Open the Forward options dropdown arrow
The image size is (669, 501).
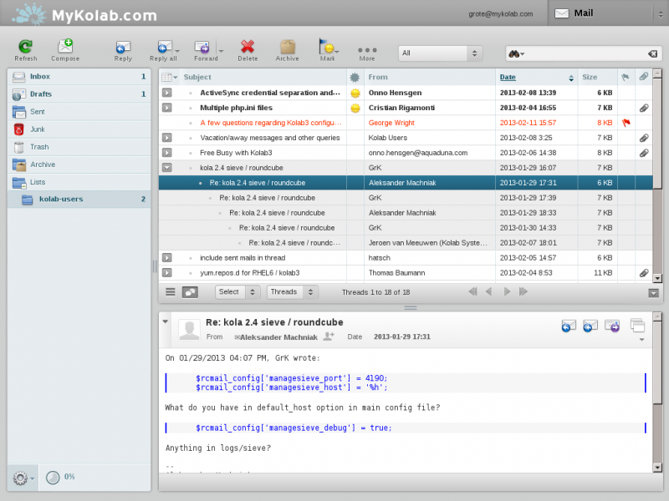[221, 51]
